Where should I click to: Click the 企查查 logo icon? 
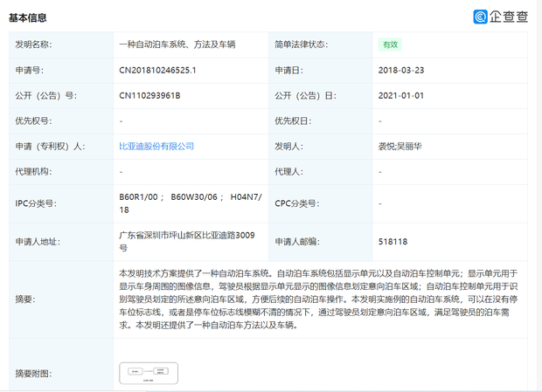[x=481, y=17]
